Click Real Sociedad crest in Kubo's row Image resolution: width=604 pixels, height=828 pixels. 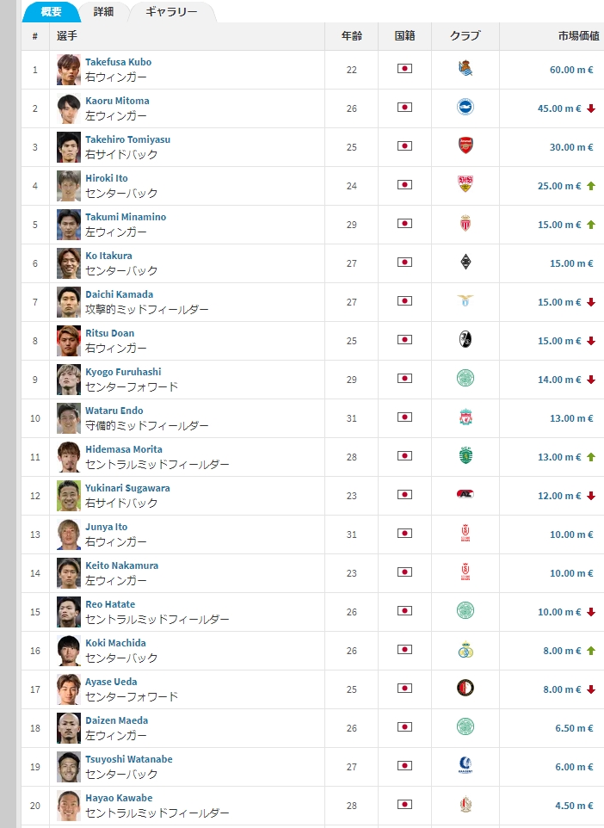click(x=465, y=70)
